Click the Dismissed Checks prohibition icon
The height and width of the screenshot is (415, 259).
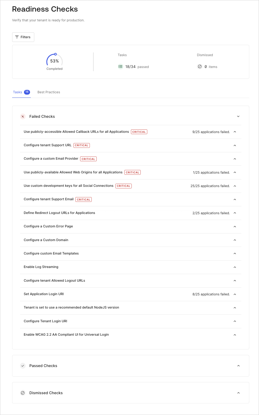pos(23,393)
